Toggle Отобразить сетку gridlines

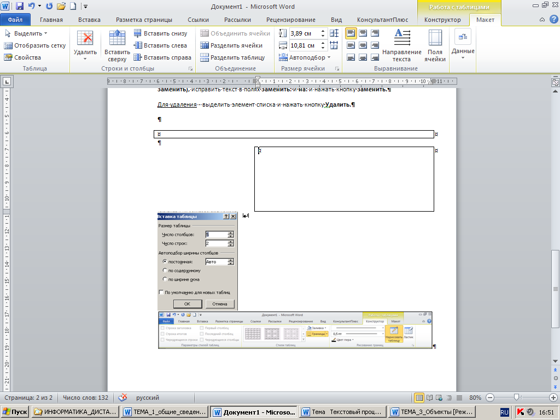point(34,45)
